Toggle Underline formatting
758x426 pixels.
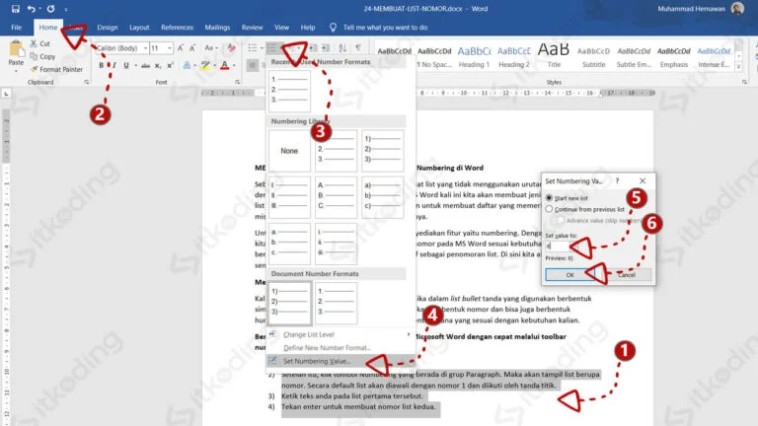[x=126, y=65]
